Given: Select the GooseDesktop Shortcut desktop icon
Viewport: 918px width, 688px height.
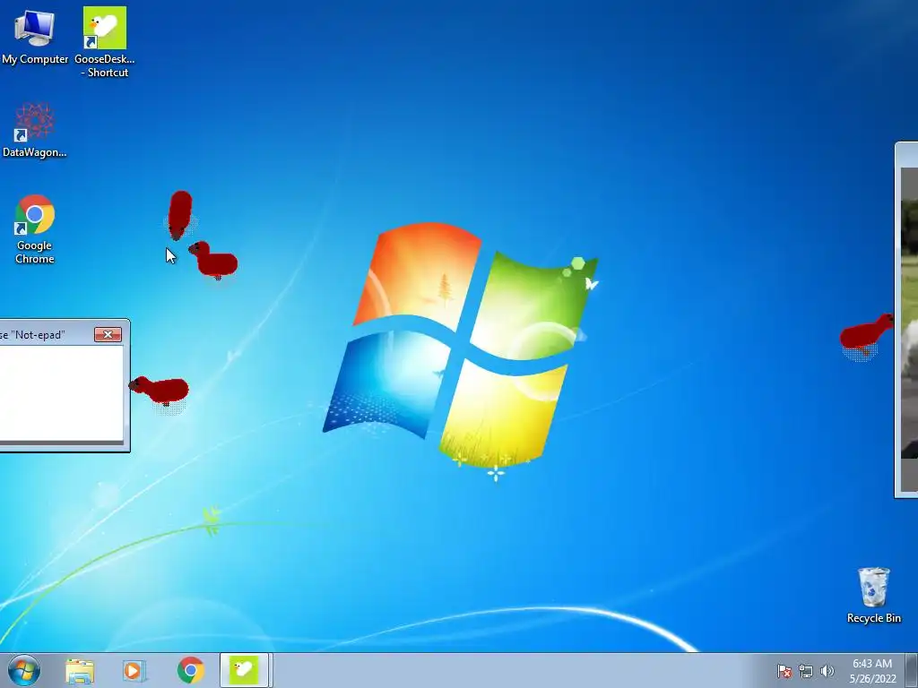Looking at the screenshot, I should [105, 42].
